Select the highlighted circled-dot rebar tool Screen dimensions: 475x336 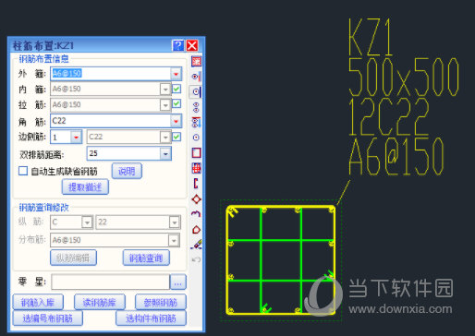196,91
